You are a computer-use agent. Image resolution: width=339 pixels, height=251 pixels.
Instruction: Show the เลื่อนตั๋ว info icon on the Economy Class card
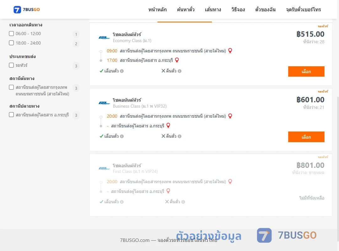pos(122,71)
